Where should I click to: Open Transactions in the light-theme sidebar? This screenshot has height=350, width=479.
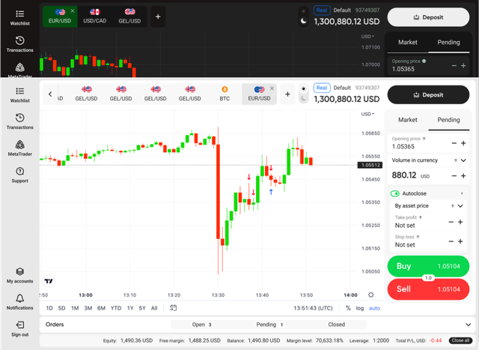(x=20, y=121)
